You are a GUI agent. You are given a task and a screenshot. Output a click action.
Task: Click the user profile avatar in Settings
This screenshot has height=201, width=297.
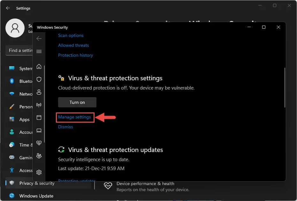[x=15, y=28]
